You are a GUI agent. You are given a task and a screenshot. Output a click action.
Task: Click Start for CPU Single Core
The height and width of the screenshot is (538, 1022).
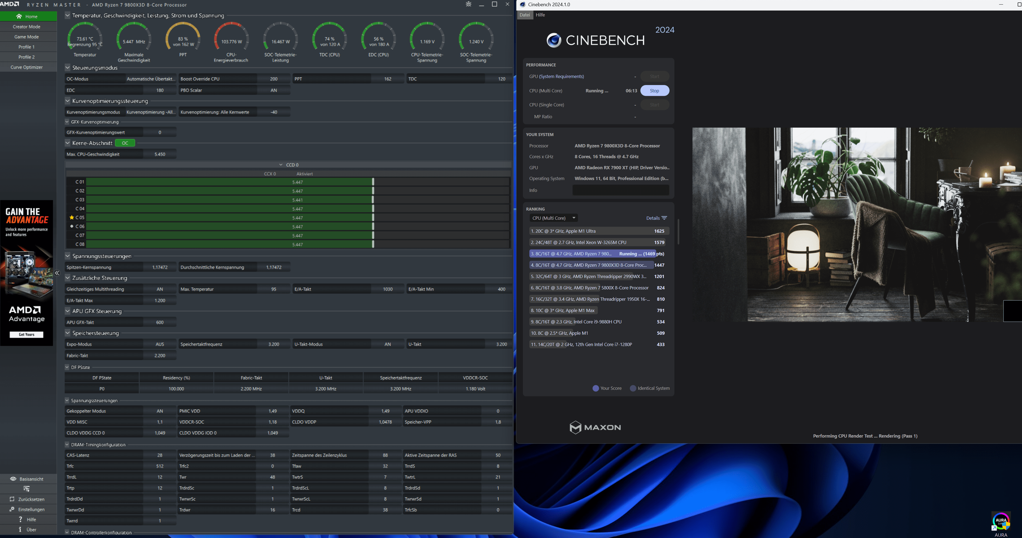tap(655, 105)
